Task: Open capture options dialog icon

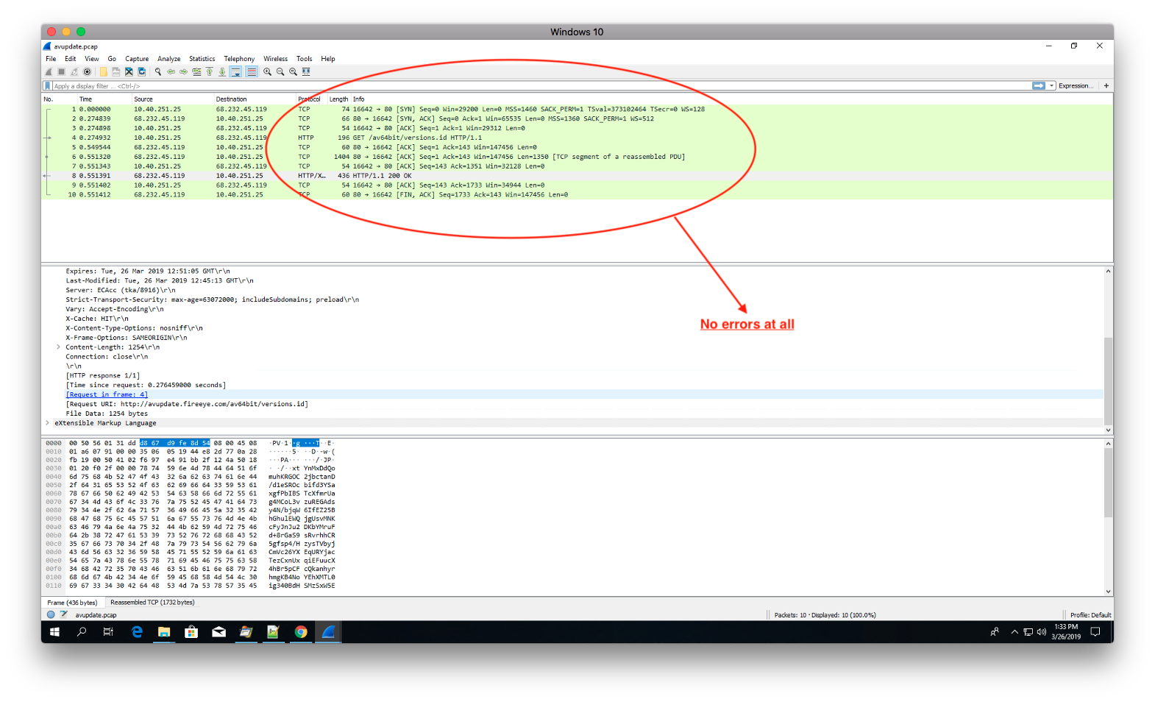Action: (x=88, y=72)
